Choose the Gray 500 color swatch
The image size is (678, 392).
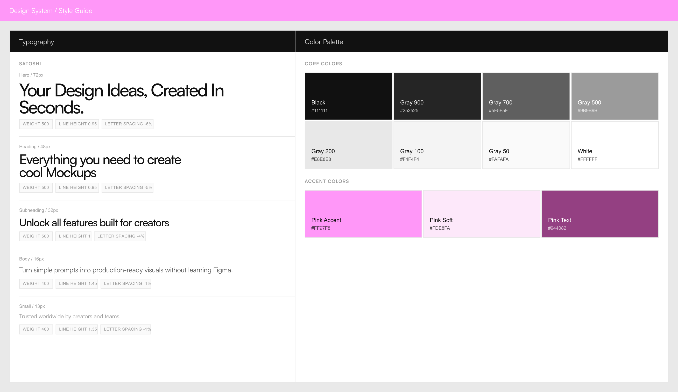615,96
